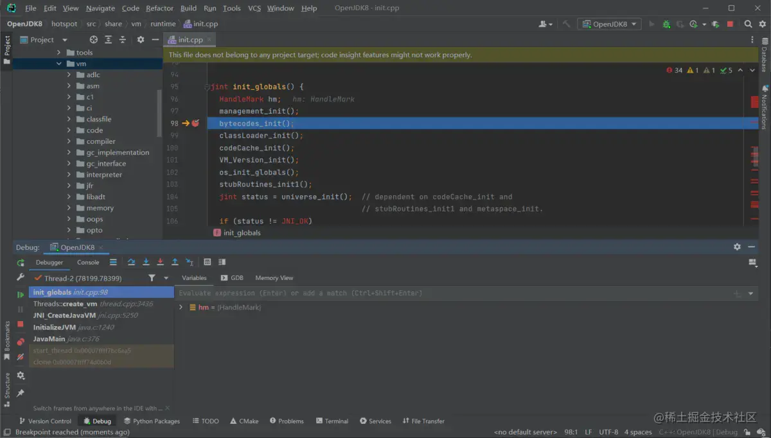The height and width of the screenshot is (438, 771).
Task: Select Threads::create_vm stack frame
Action: tap(102, 304)
